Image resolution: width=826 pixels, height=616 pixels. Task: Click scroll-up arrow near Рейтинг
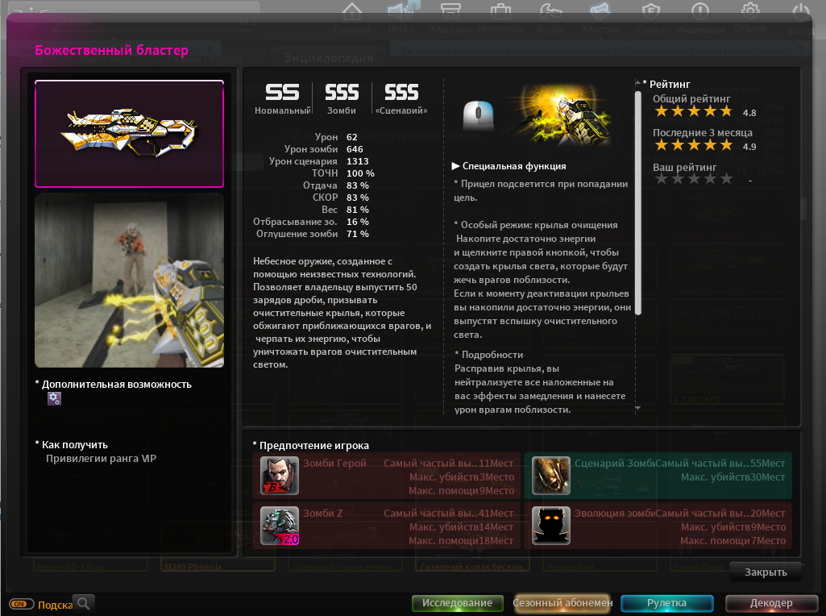(x=638, y=84)
